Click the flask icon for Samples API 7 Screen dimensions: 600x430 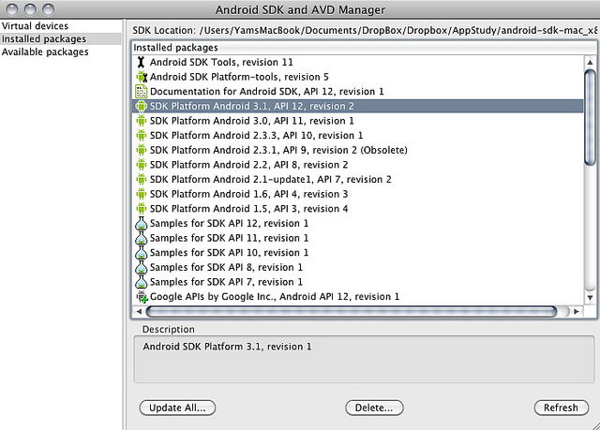(142, 282)
